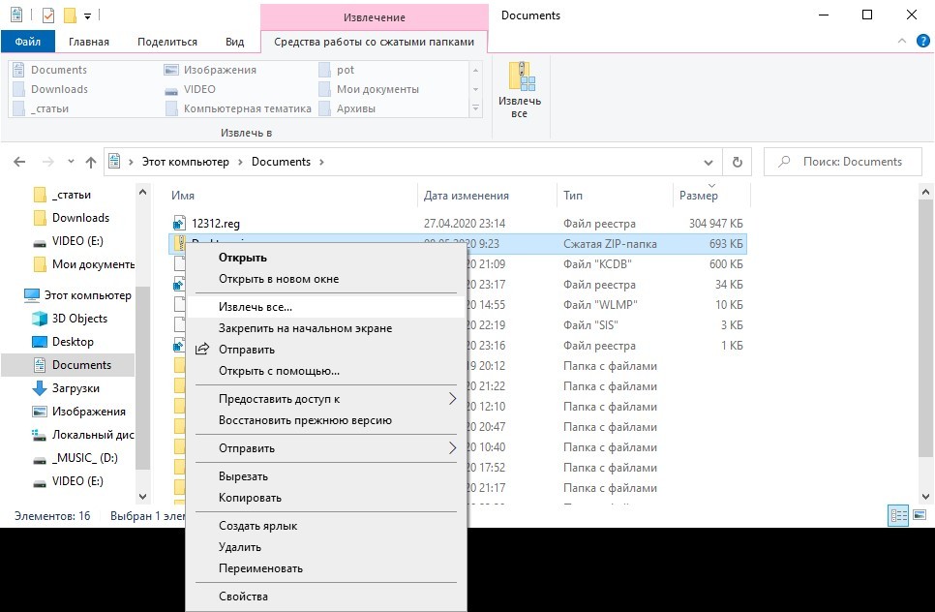Open the help question mark icon
This screenshot has height=612, width=935.
coord(922,42)
